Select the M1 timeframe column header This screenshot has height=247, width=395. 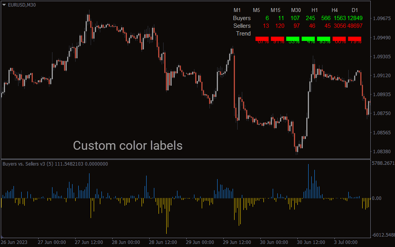tap(237, 10)
